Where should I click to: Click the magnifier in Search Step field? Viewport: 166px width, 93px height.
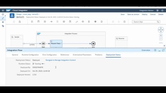158,22
